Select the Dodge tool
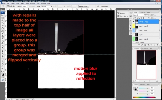Image resolution: width=162 pixels, height=100 pixels. pyautogui.click(x=2, y=48)
